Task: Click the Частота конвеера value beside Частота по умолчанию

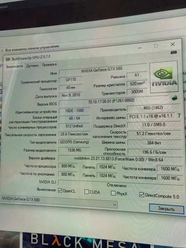Action: 170,178
